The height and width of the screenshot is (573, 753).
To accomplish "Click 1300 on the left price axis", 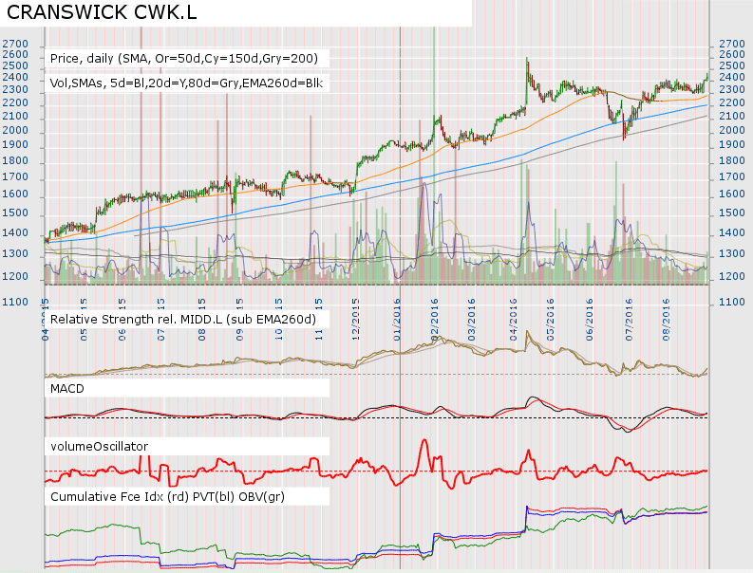I will [15, 253].
